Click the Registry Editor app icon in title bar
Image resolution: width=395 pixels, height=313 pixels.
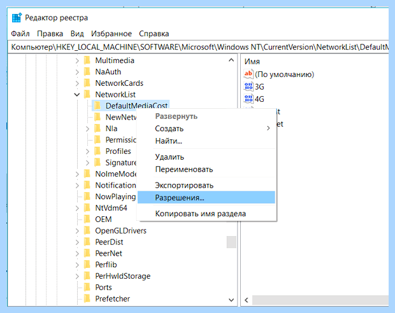(x=17, y=18)
